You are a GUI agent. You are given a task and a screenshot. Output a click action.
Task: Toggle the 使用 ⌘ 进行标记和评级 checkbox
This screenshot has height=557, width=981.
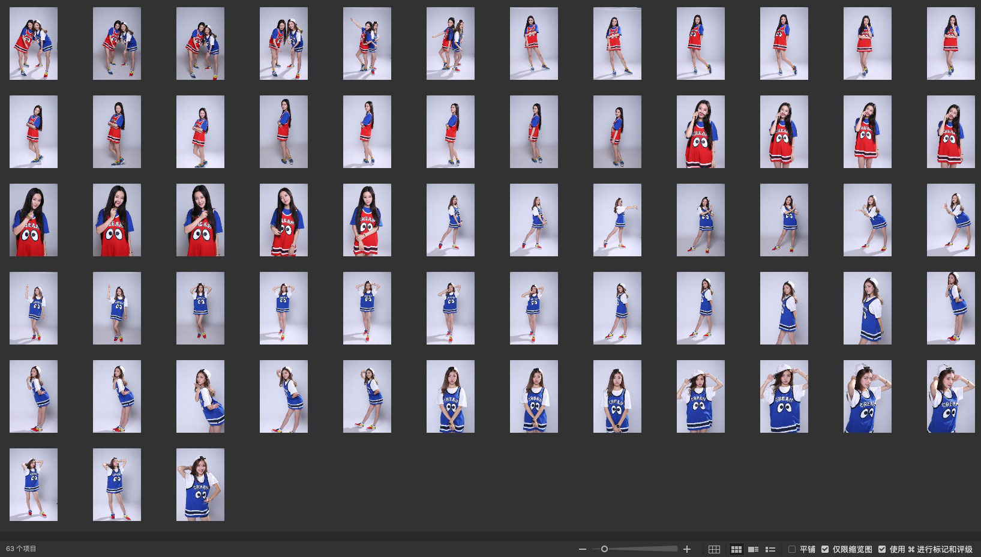click(x=882, y=549)
